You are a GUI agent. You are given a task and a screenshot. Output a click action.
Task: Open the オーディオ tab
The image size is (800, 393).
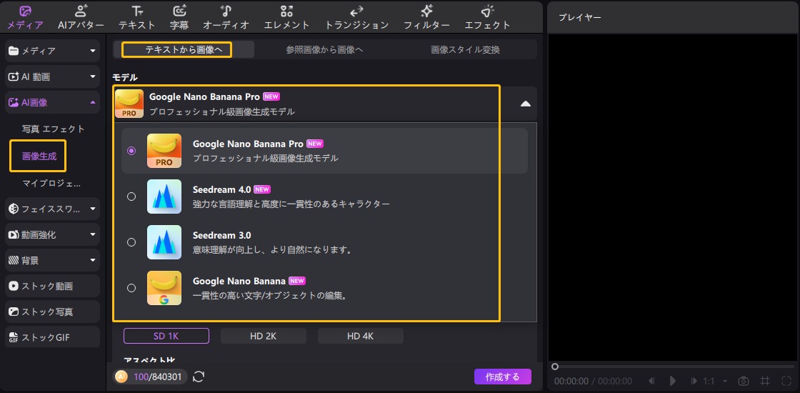pos(226,17)
